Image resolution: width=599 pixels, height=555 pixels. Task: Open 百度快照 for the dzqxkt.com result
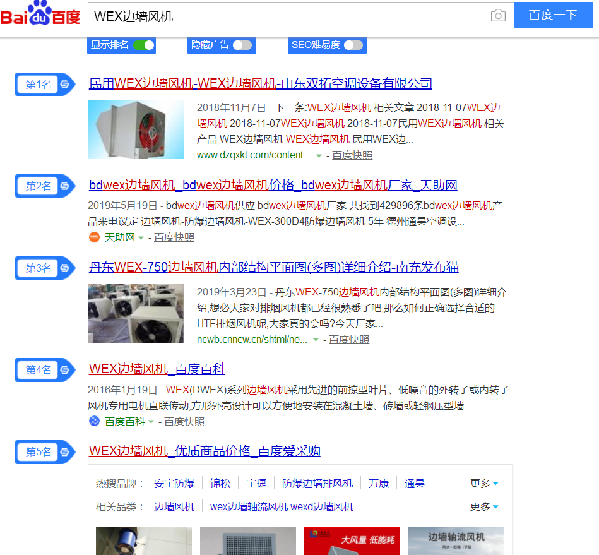tap(352, 155)
